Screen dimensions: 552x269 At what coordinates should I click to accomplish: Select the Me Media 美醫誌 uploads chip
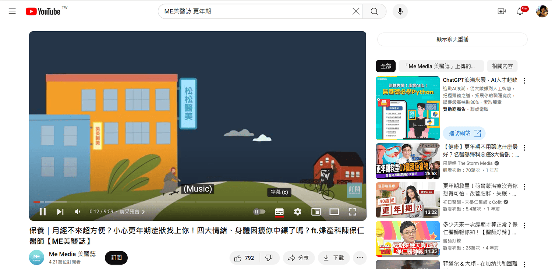(x=441, y=66)
